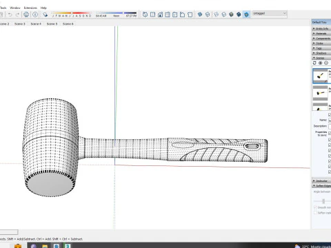
Task: Click the Add Scene plus icon
Action: click(320, 63)
